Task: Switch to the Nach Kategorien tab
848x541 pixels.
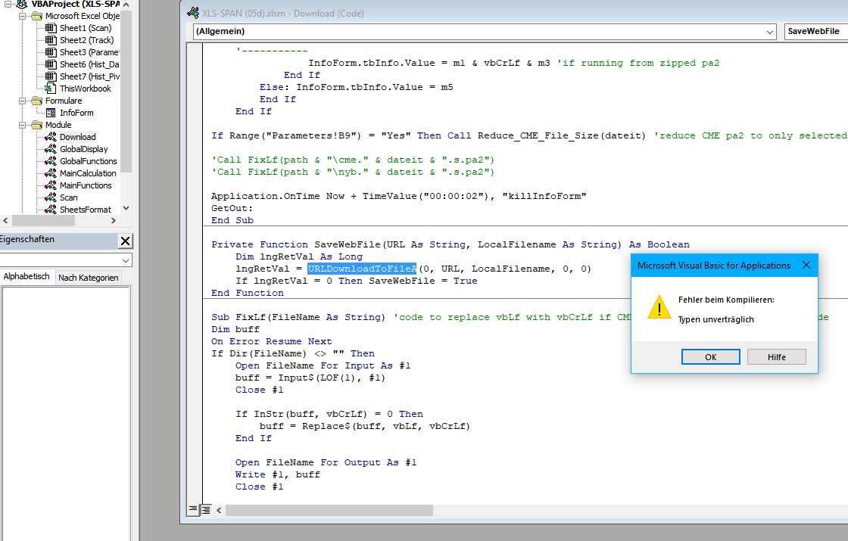Action: [x=88, y=277]
